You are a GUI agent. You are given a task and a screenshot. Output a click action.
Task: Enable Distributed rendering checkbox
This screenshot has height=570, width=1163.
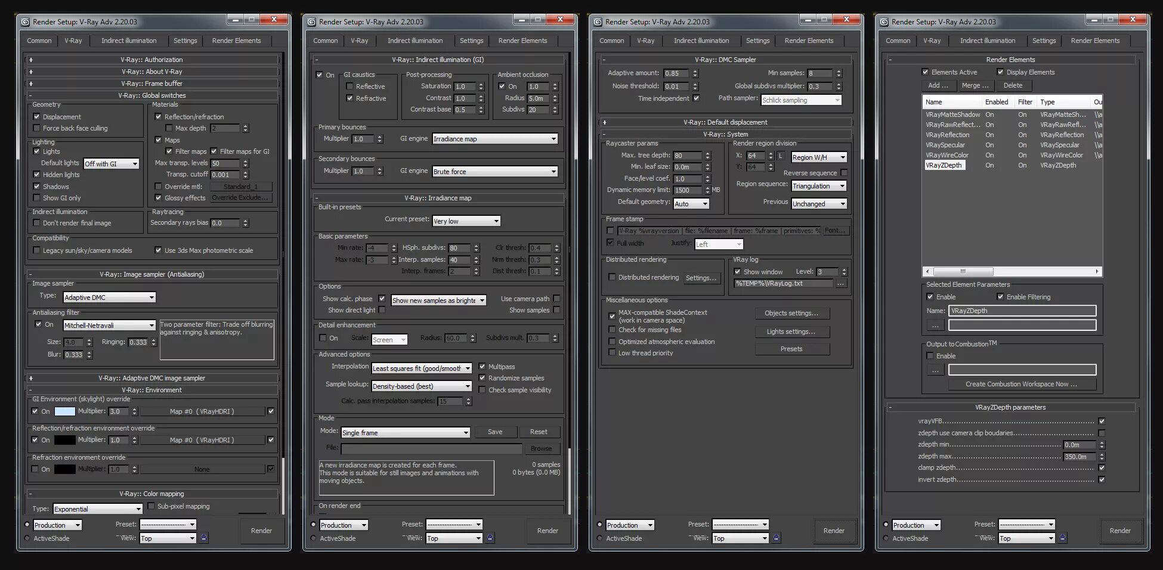tap(612, 277)
